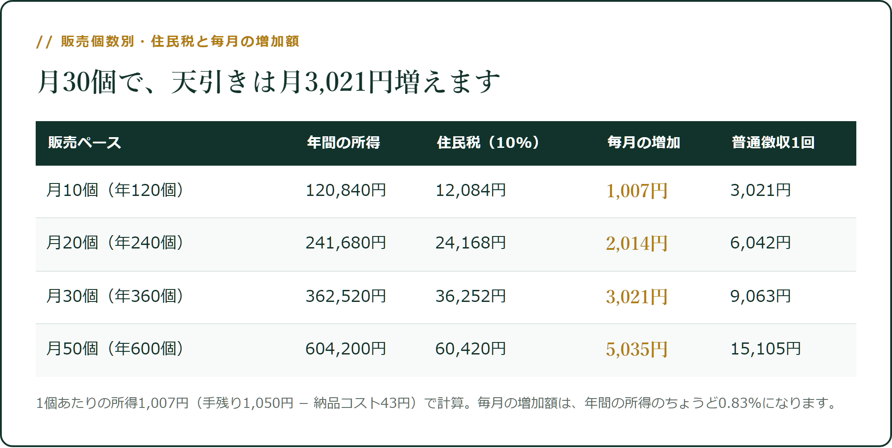Click the gold 1,007円 monthly increase value
Image resolution: width=892 pixels, height=448 pixels.
click(x=637, y=191)
